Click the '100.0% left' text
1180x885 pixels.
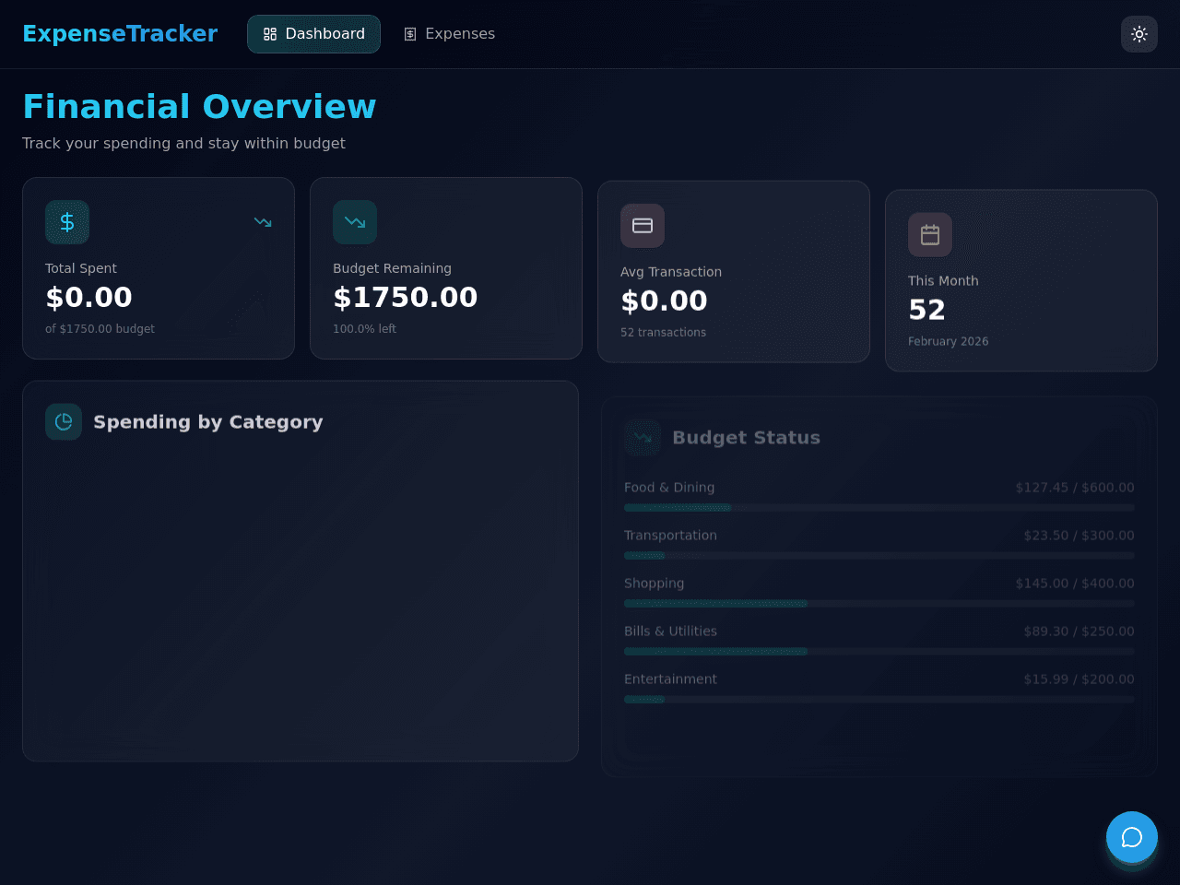click(x=364, y=329)
